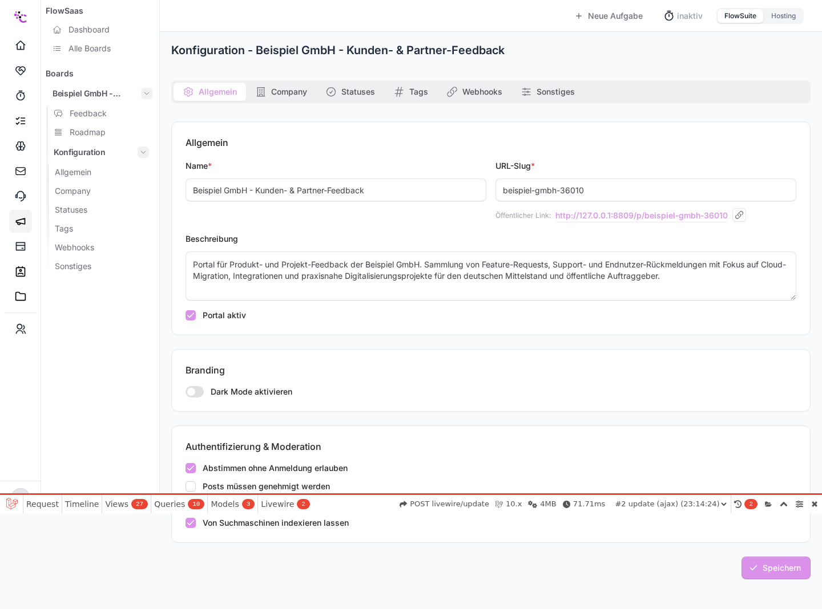822x609 pixels.
Task: Open Debugbar Queries tab
Action: point(179,504)
